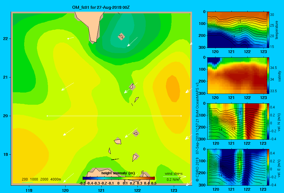Click contour label "18" in the temperature panel
284x193 pixels.
click(233, 37)
